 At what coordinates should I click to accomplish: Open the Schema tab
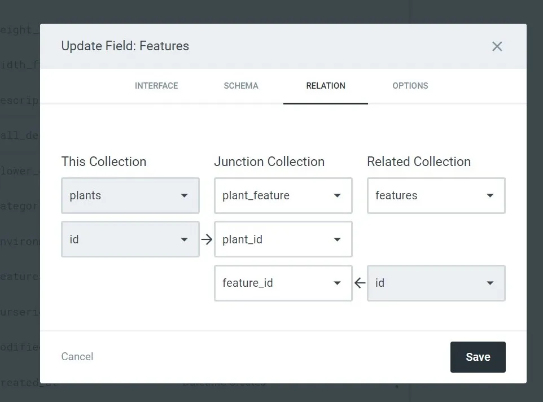[x=241, y=86]
